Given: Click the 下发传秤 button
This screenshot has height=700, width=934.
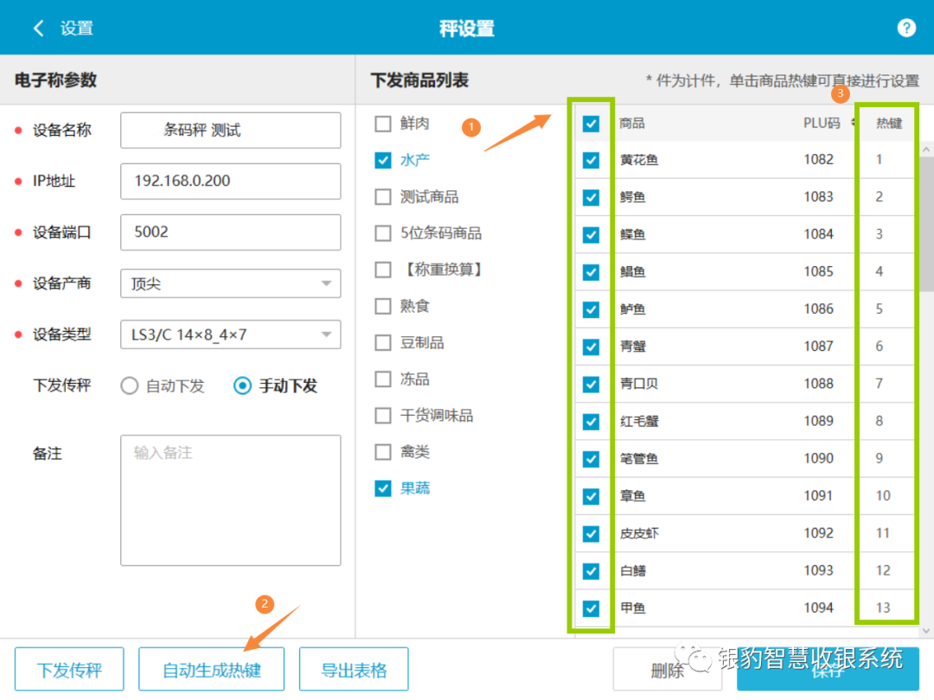Looking at the screenshot, I should [x=69, y=668].
